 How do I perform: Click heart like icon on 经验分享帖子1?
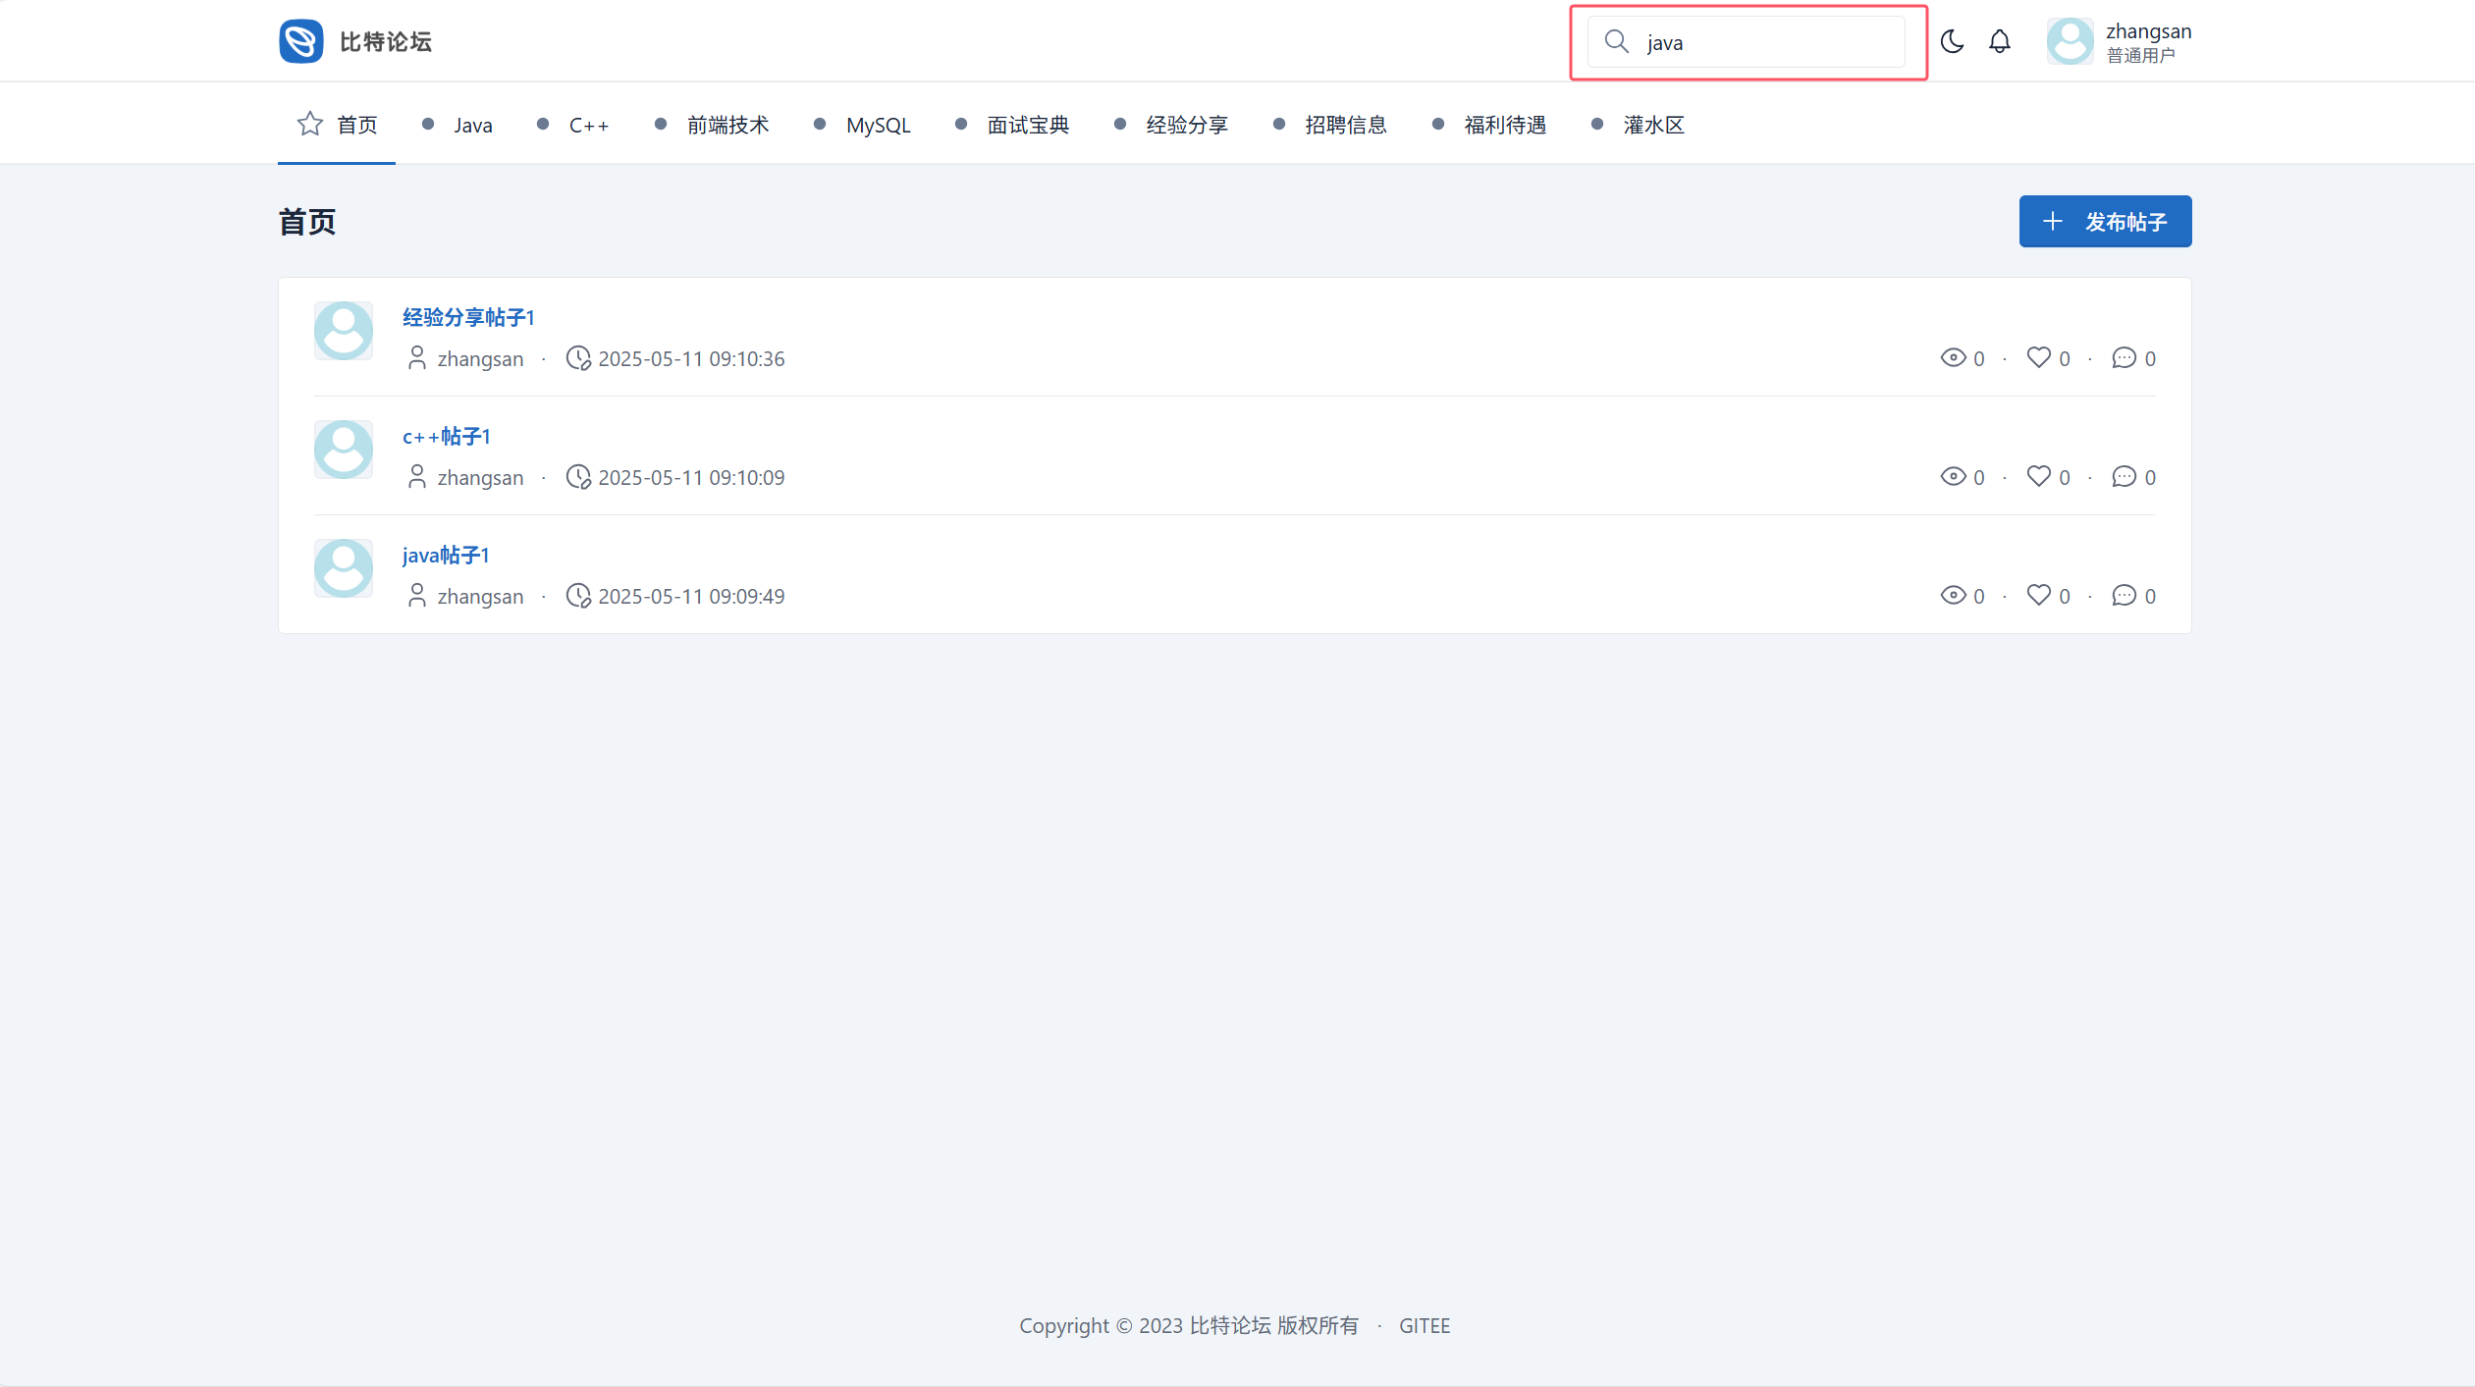(2038, 357)
